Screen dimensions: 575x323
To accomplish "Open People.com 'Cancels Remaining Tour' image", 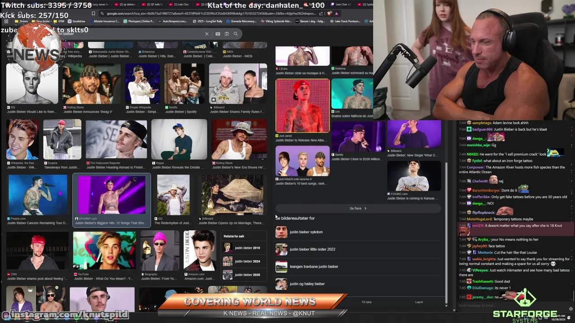I will (38, 195).
